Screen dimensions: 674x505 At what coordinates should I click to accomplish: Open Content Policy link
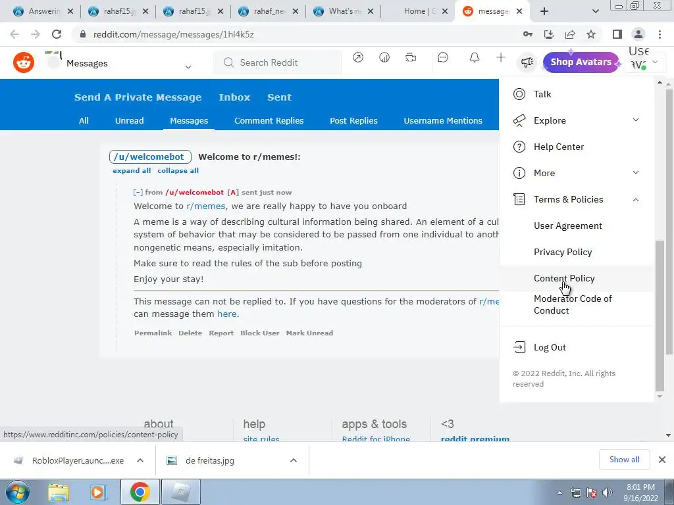(x=564, y=278)
